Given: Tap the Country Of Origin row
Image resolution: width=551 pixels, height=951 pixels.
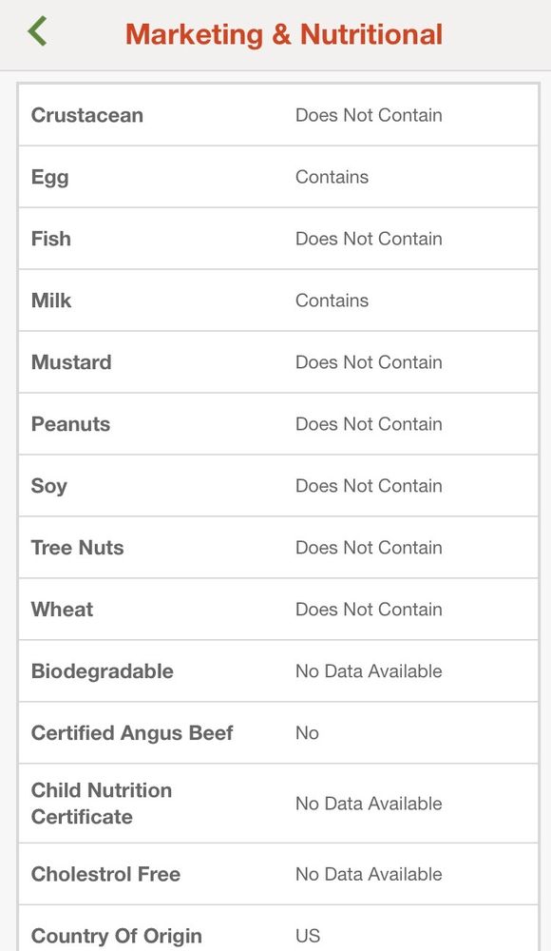Looking at the screenshot, I should tap(278, 929).
